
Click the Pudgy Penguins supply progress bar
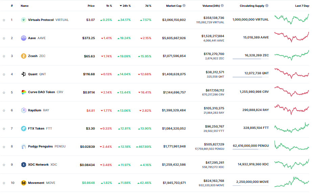click(x=250, y=149)
